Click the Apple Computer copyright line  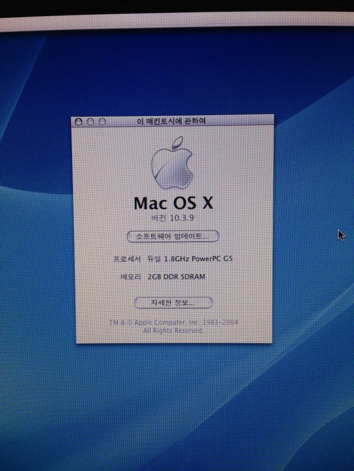point(173,322)
